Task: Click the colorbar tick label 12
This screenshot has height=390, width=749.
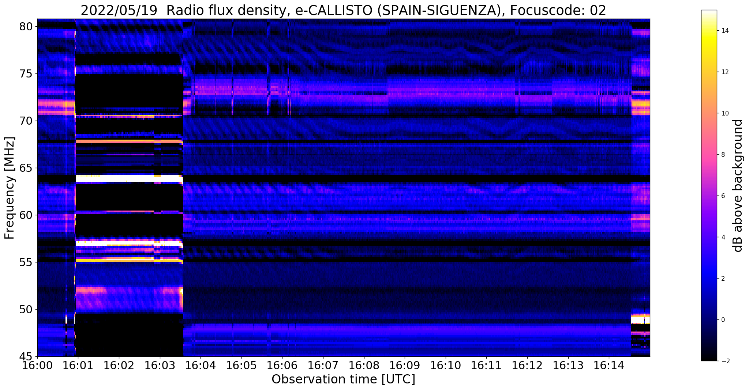Action: [724, 72]
